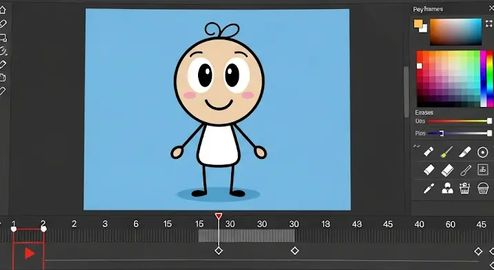Click the cartoon character on the canvas
Image resolution: width=494 pixels, height=270 pixels.
(x=219, y=110)
